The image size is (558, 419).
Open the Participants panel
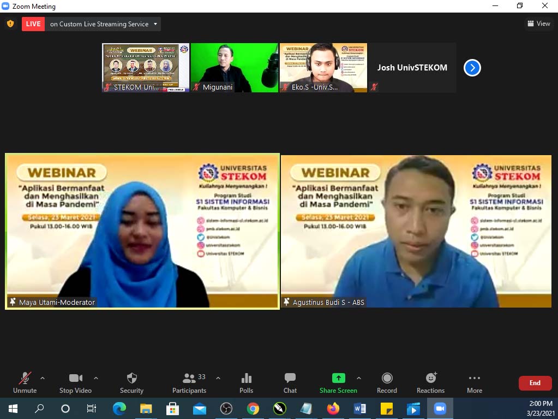click(189, 383)
